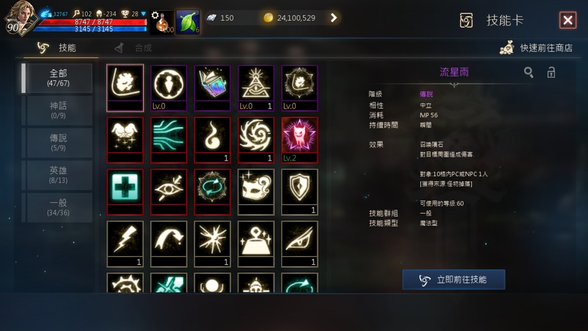Click the 立即前往技能 button
This screenshot has width=588, height=331.
(x=453, y=280)
